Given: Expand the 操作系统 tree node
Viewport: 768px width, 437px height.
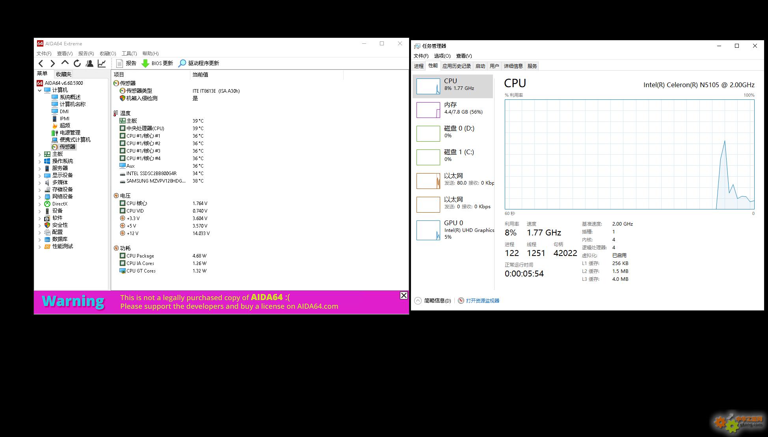Looking at the screenshot, I should pos(39,161).
